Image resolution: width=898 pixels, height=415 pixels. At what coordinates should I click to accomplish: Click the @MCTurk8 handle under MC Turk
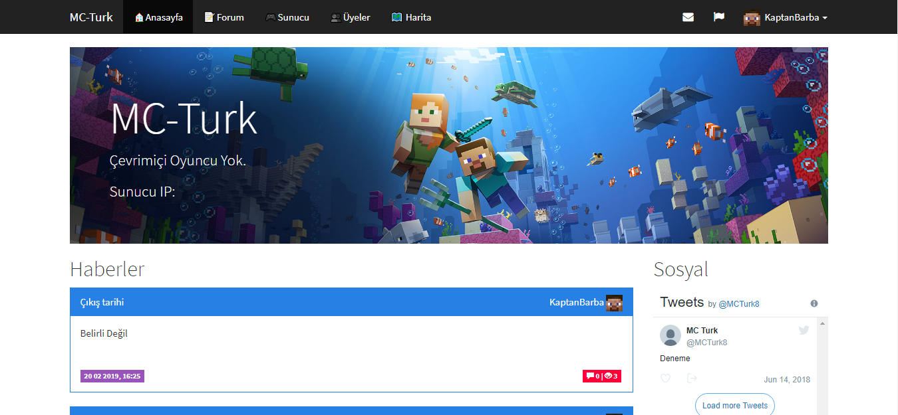(706, 343)
